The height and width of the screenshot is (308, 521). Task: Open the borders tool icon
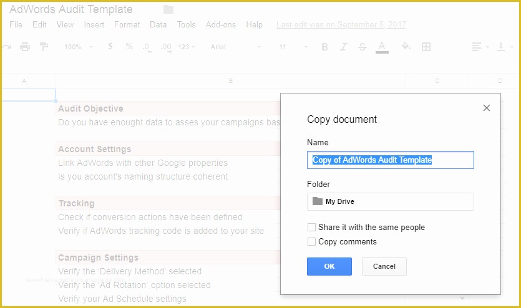[x=426, y=47]
